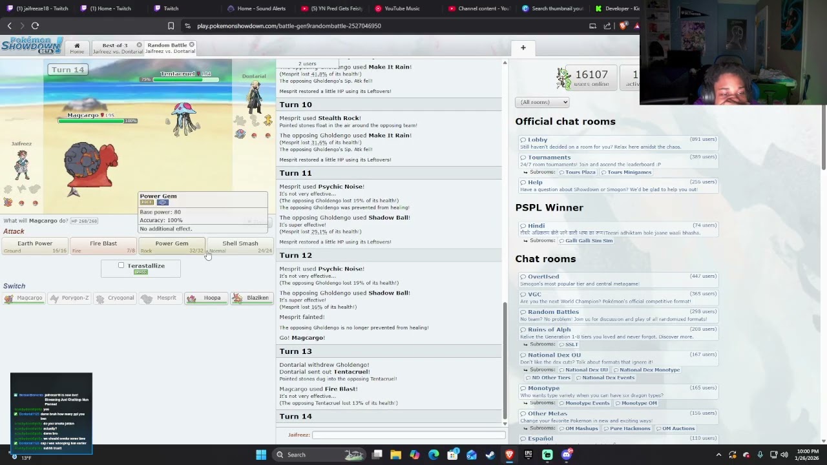827x465 pixels.
Task: Select the Earth Power move
Action: pyautogui.click(x=35, y=246)
